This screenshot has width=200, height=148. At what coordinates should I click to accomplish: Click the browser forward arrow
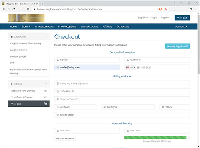[9, 9]
